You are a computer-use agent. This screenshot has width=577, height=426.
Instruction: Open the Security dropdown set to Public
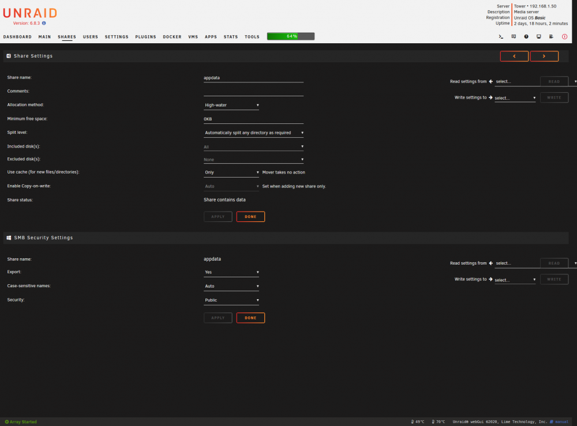click(231, 300)
